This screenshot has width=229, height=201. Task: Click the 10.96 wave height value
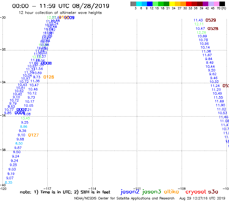point(204,44)
